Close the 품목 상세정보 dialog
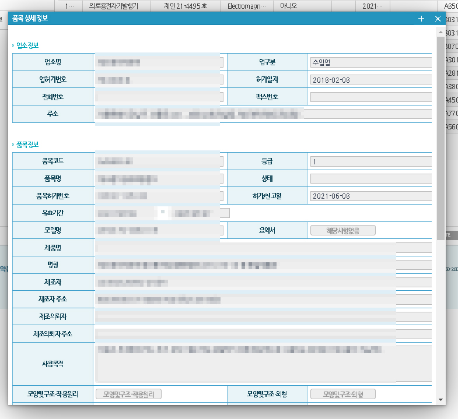Viewport: 458px width, 419px height. tap(438, 19)
